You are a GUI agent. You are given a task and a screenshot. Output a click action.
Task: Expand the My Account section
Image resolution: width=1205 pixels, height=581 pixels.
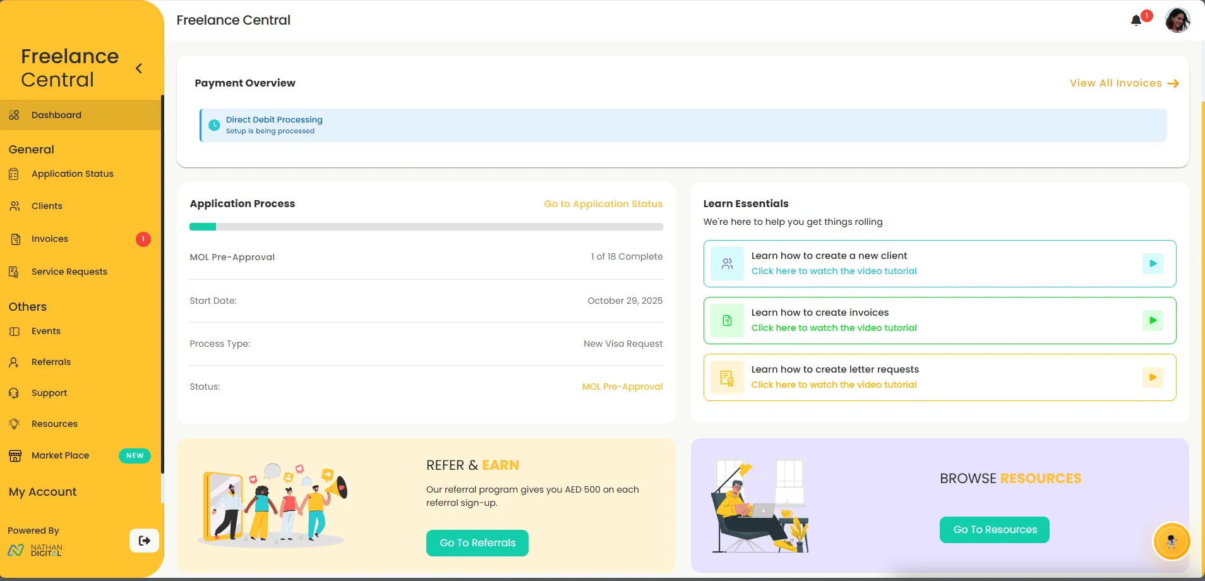[42, 492]
